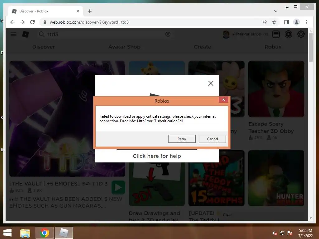Open the Discover navigation tab
The image size is (319, 239).
click(44, 47)
